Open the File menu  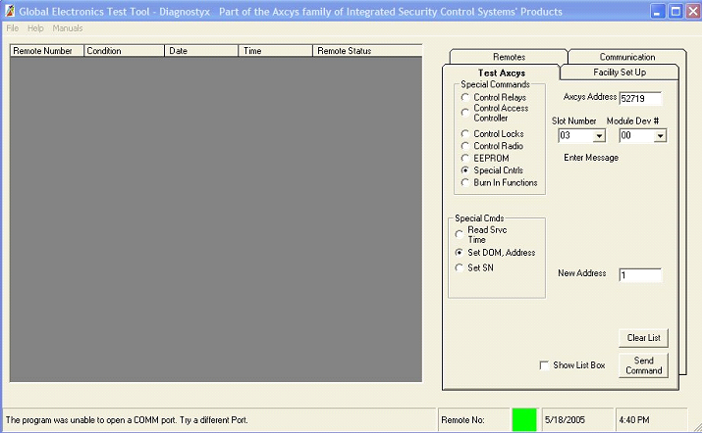click(x=13, y=28)
